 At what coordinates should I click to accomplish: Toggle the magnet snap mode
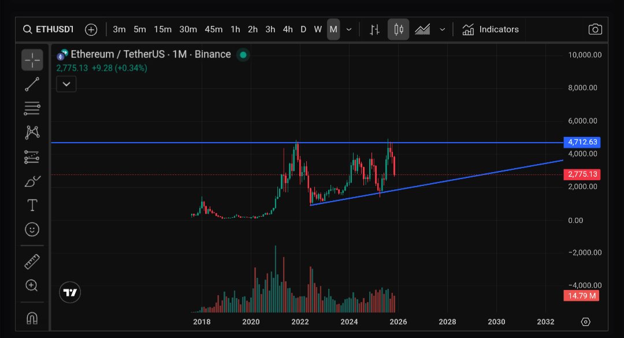(32, 318)
